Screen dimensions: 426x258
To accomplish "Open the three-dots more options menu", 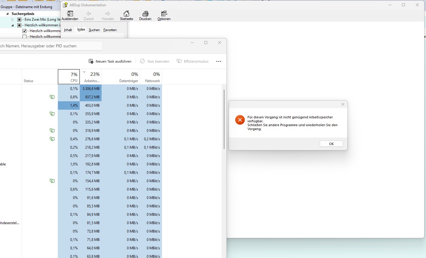I will [219, 61].
